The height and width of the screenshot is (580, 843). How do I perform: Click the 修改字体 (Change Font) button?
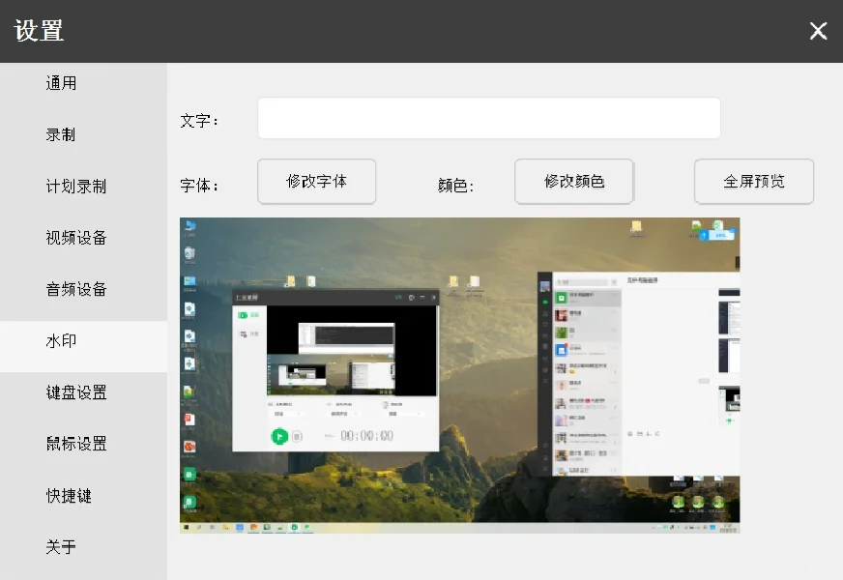click(317, 181)
